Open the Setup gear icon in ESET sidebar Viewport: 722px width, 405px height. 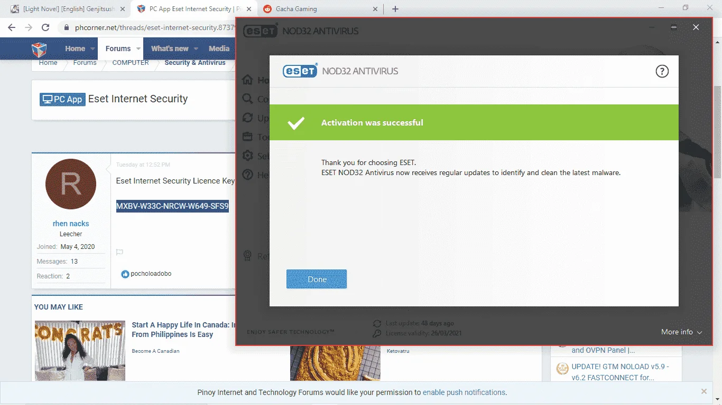247,156
